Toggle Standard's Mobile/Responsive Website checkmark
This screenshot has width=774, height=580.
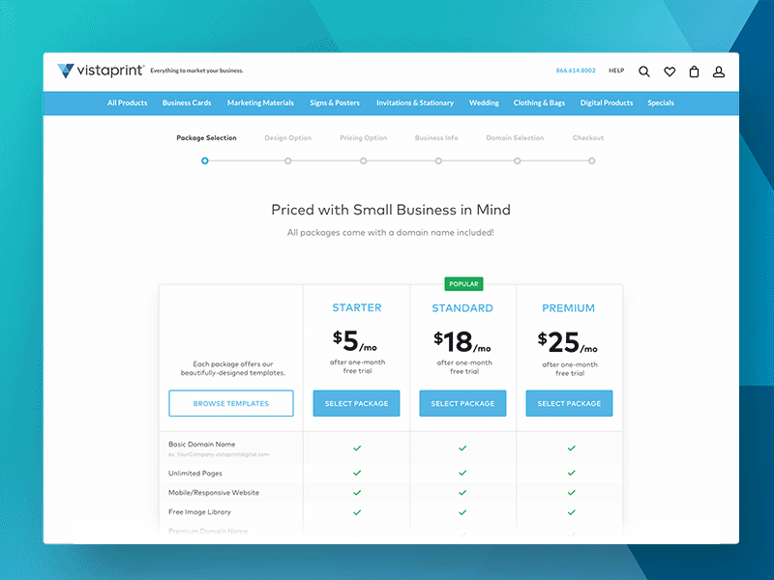[x=462, y=492]
